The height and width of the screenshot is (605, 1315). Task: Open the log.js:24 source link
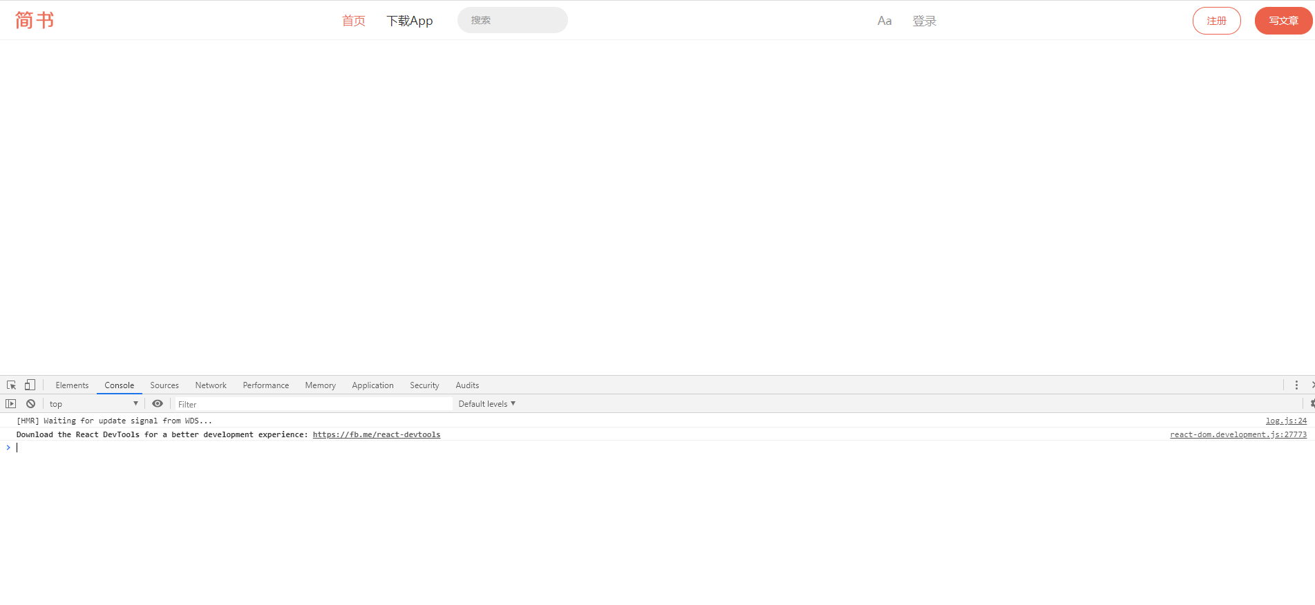click(x=1286, y=421)
